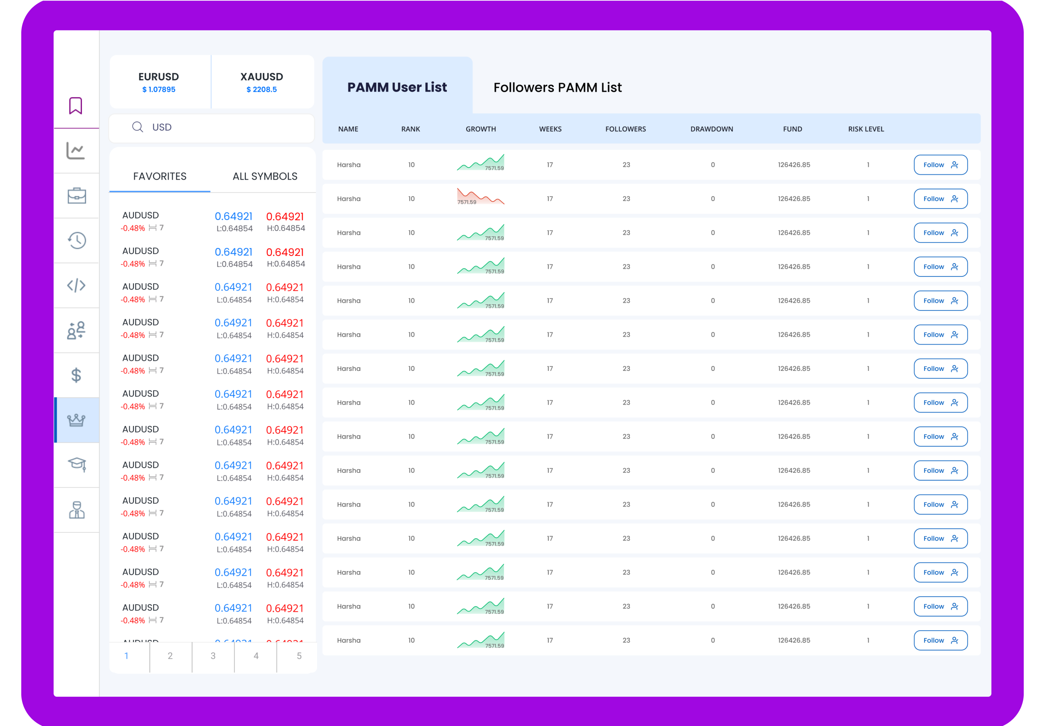Switch to PAMM User List tab
1045x726 pixels.
tap(397, 87)
